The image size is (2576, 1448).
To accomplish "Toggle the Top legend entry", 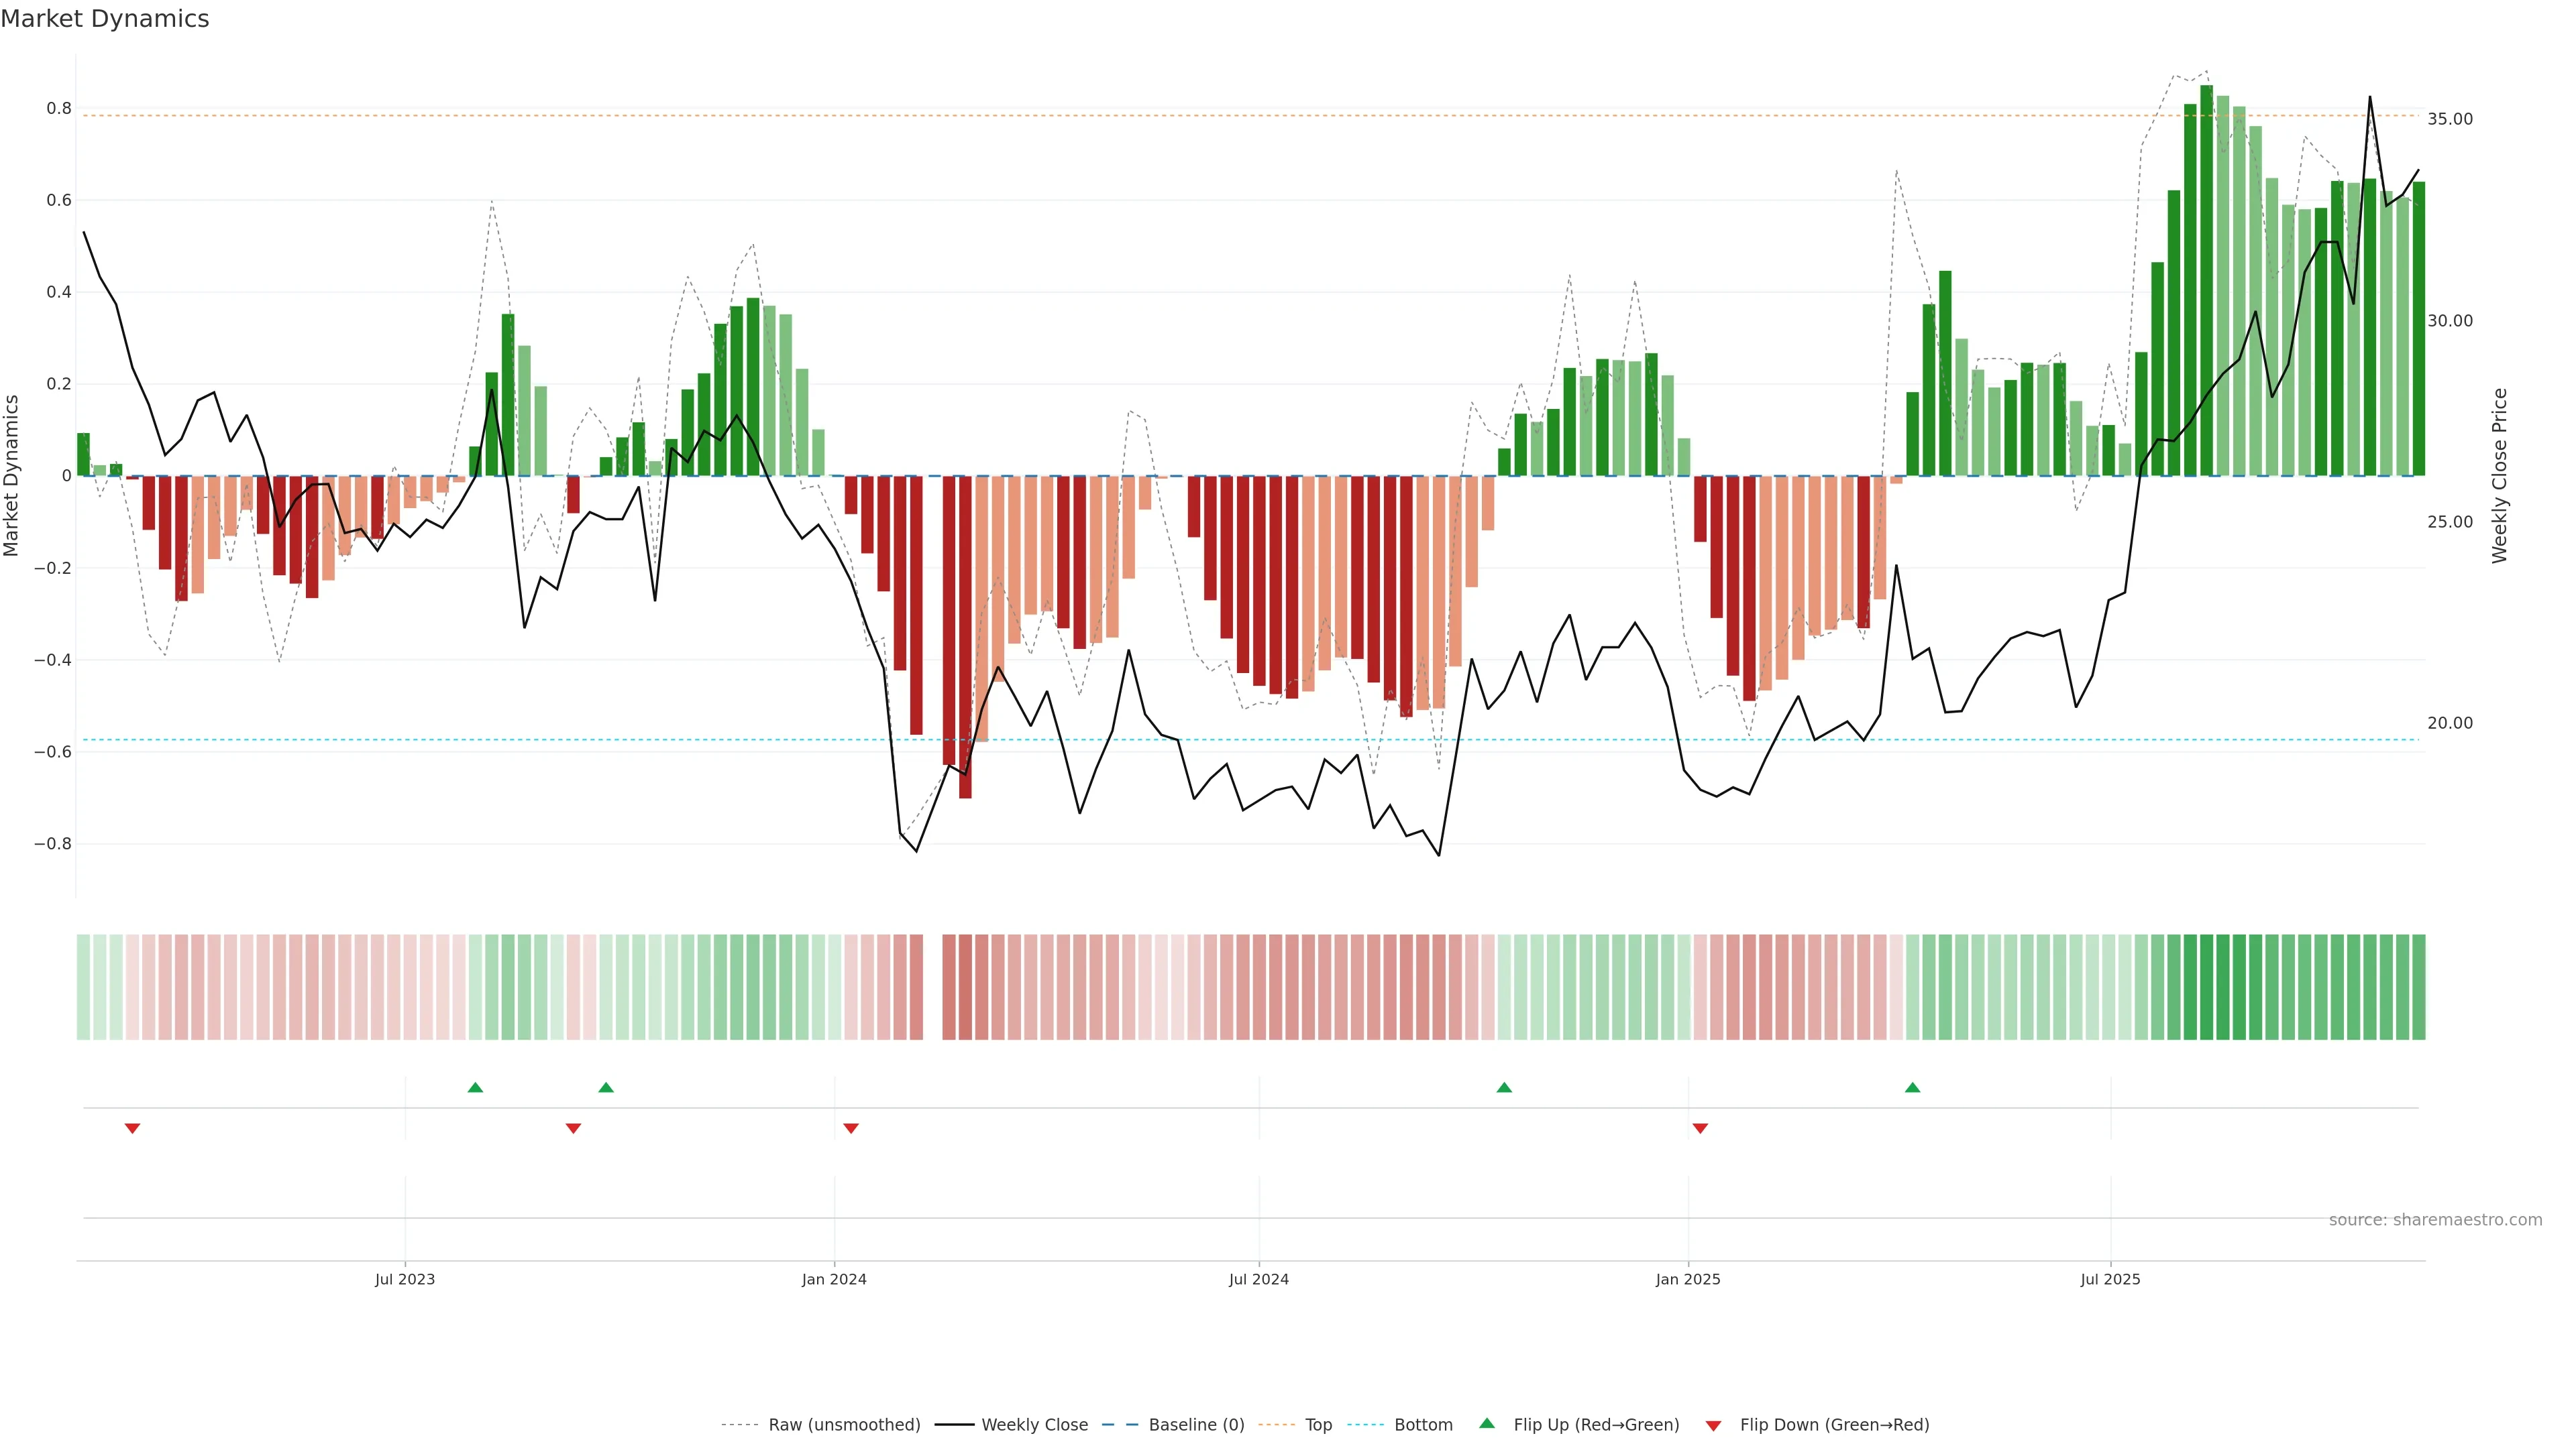I will click(x=1318, y=1425).
